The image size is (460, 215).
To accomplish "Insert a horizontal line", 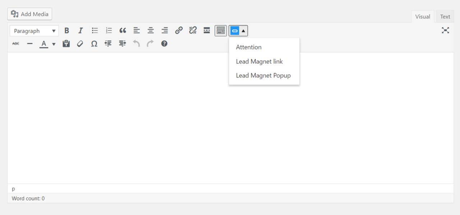I will [x=30, y=44].
